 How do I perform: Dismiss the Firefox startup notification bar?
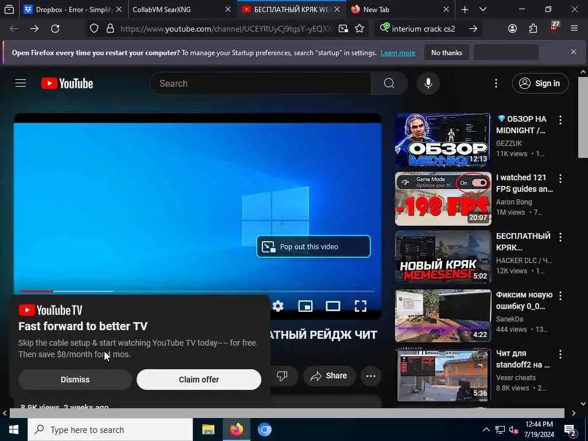[x=574, y=52]
